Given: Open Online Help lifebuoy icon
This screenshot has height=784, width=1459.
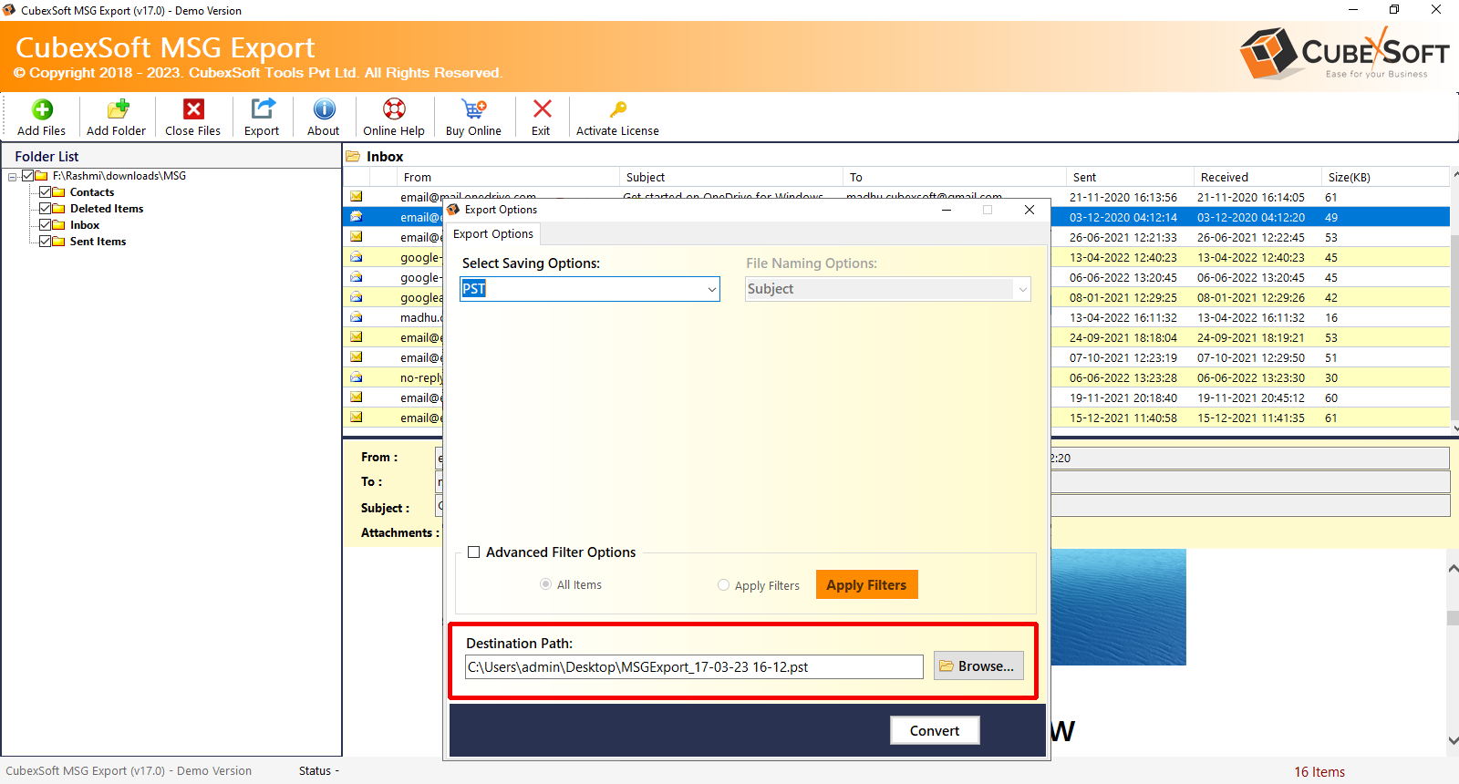Looking at the screenshot, I should click(x=394, y=109).
